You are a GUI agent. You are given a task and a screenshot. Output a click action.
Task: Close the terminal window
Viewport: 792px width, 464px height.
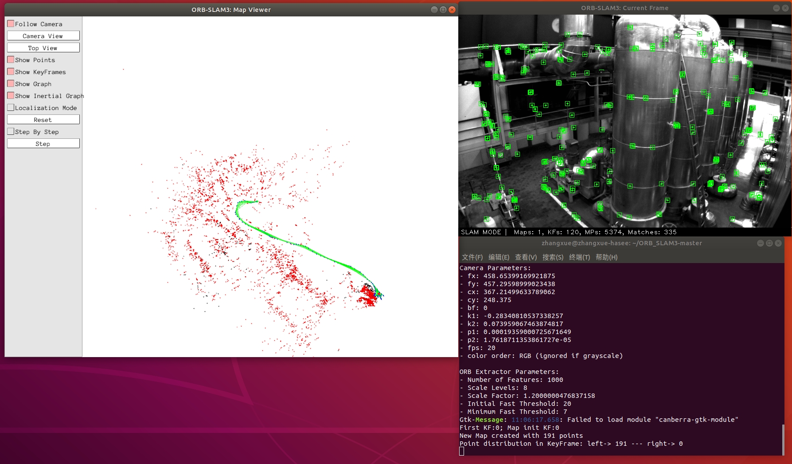click(778, 243)
